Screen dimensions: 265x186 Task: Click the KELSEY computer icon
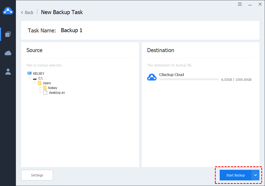click(29, 73)
